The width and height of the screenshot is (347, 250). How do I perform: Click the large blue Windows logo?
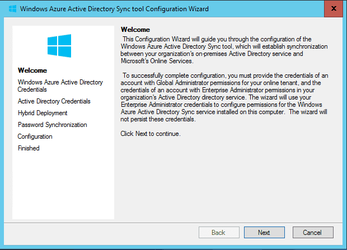(x=59, y=46)
